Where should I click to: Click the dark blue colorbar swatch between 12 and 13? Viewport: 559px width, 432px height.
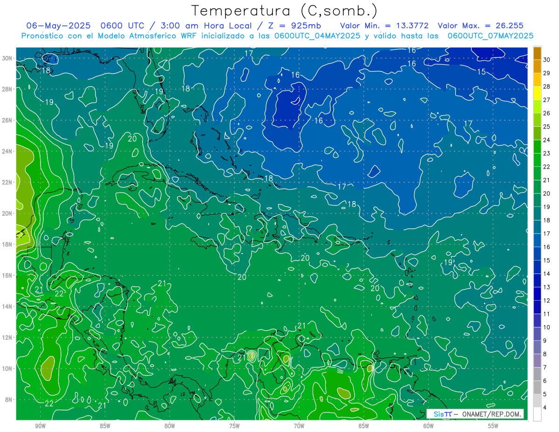click(x=537, y=294)
